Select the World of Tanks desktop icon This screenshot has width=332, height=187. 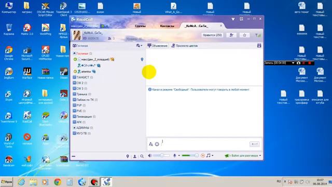9,140
